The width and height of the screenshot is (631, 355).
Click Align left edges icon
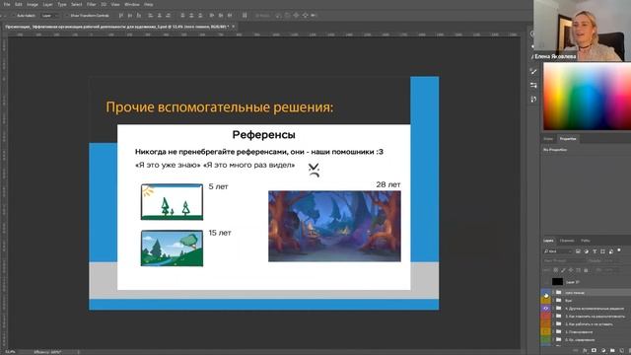pos(151,16)
